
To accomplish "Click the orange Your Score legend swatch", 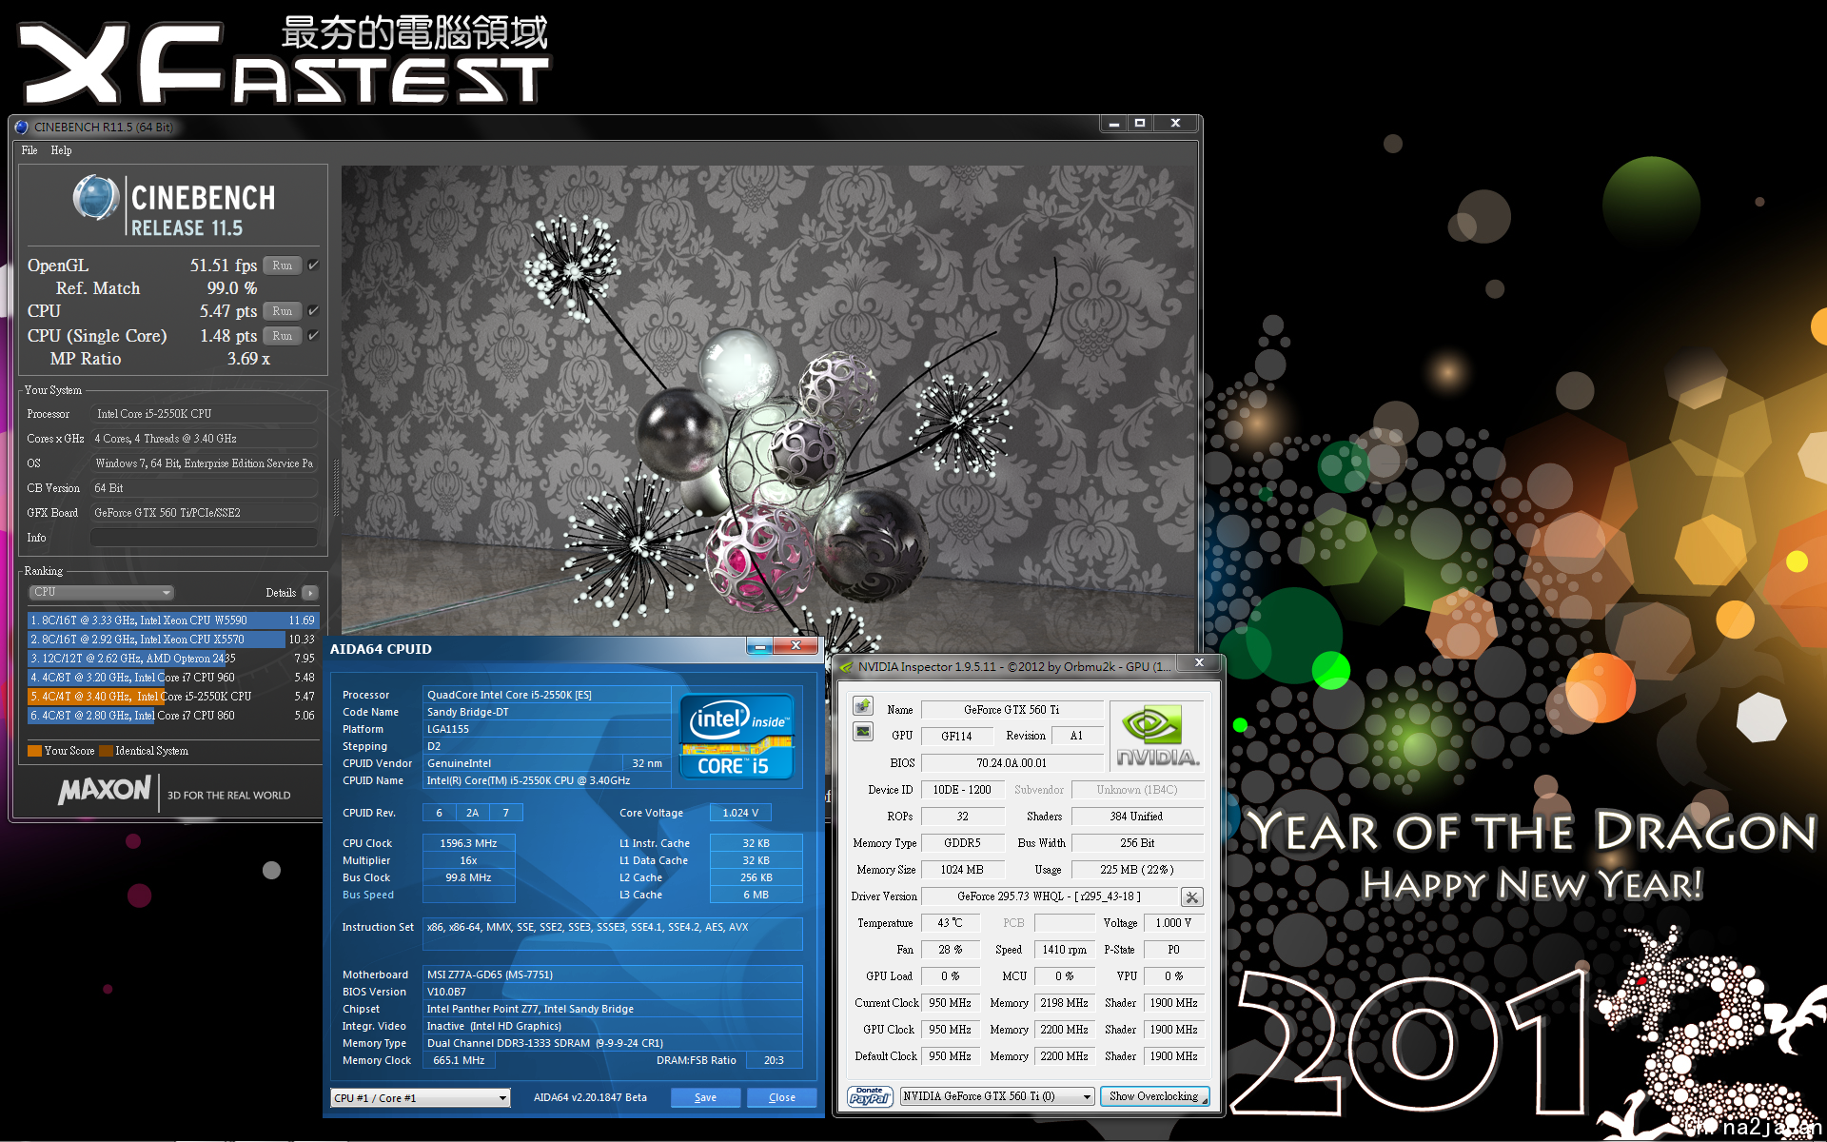I will (34, 751).
